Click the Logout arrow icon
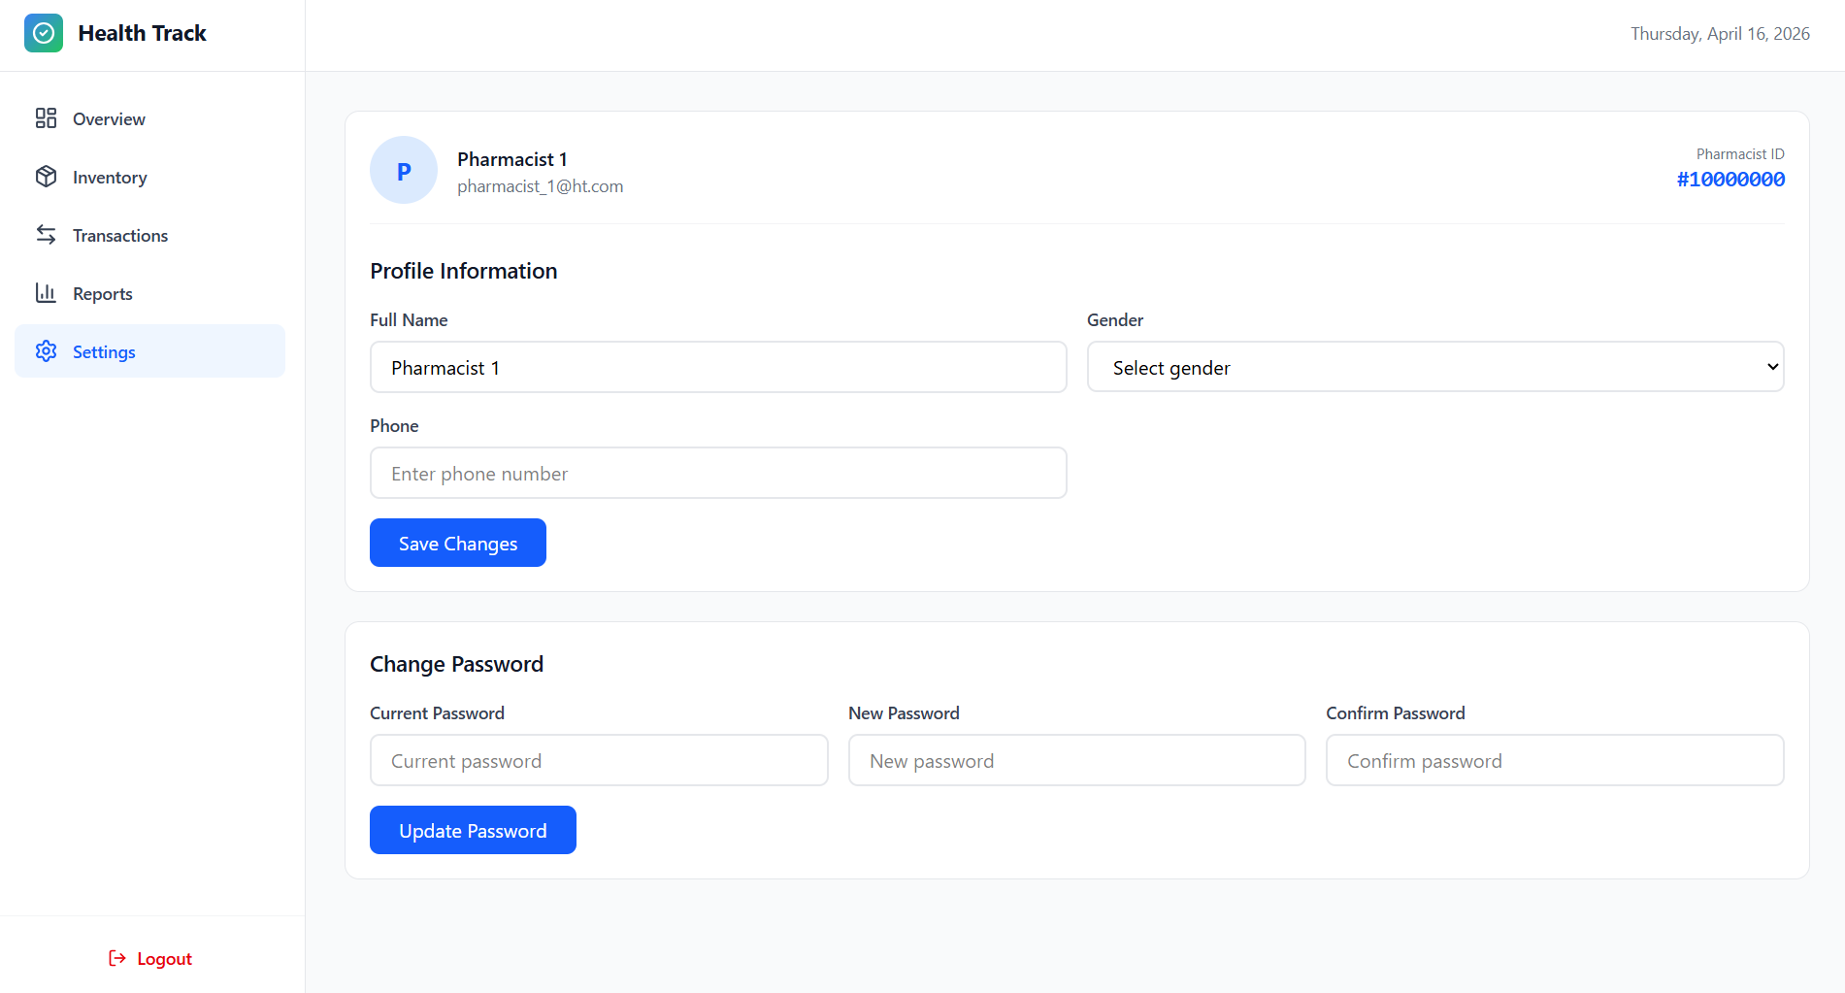 (117, 959)
